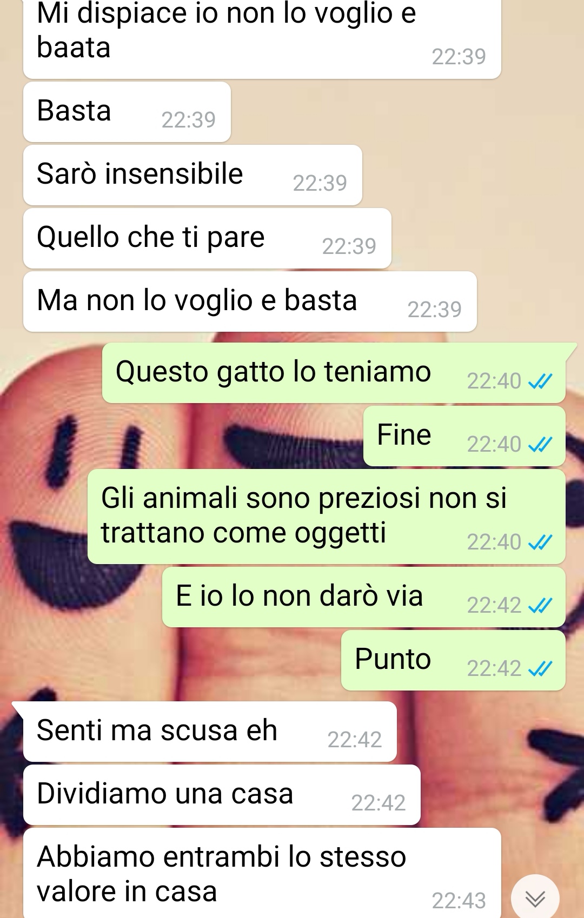Select the 'Basta' received message bubble

click(127, 112)
